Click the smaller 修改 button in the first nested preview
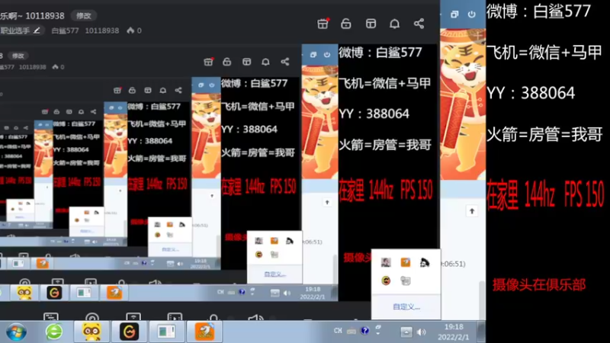Screen dimensions: 610x343 (x=18, y=56)
